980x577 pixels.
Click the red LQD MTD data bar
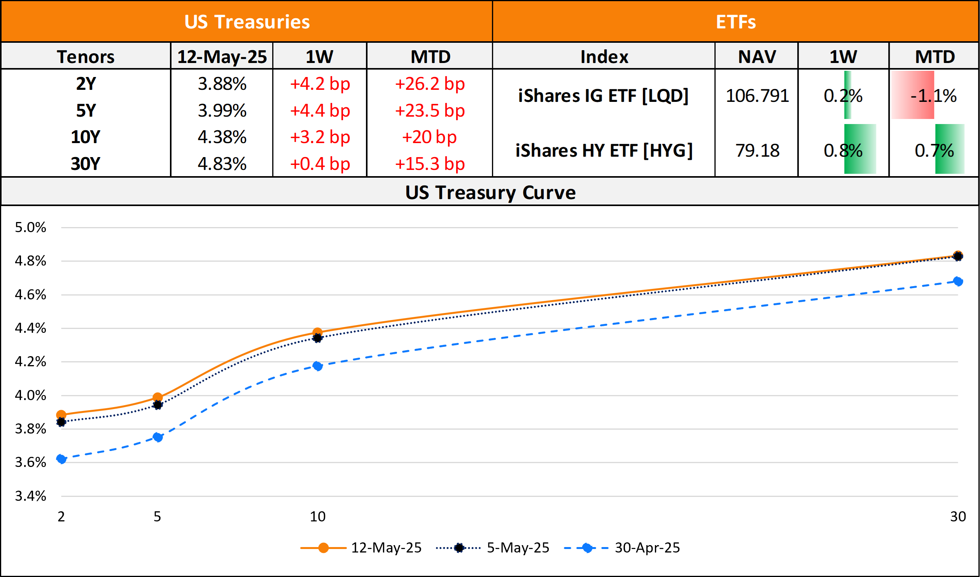(x=912, y=95)
